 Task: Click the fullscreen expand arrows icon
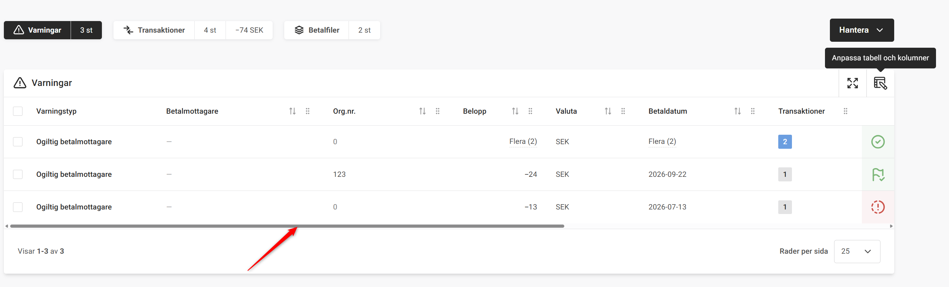852,83
